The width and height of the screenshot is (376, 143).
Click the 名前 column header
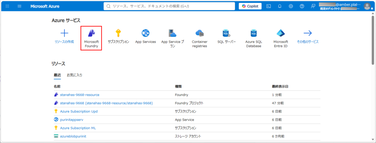pos(57,86)
